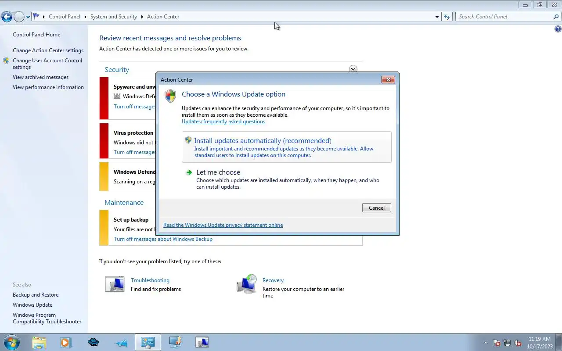Open Change User Account Control settings

point(47,64)
